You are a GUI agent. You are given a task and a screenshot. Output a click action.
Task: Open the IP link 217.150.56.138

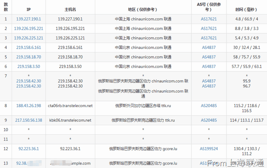(28, 120)
